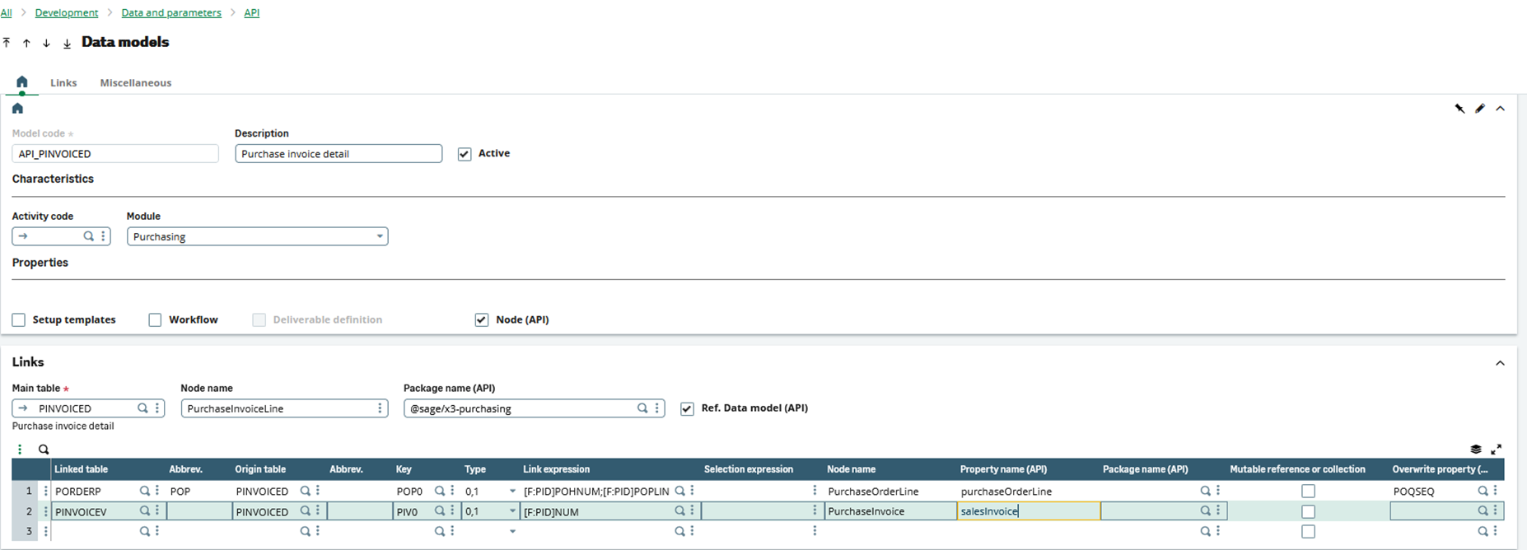Image resolution: width=1527 pixels, height=550 pixels.
Task: Switch to the Miscellaneous tab
Action: 136,82
